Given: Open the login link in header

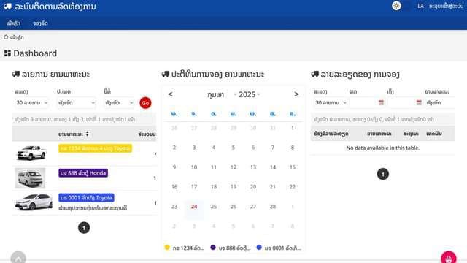Looking at the screenshot, I should coord(446,6).
